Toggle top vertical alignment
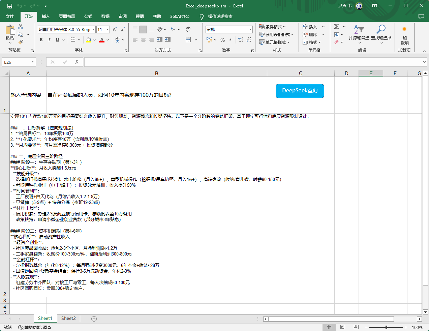This screenshot has height=331, width=429. 135,29
